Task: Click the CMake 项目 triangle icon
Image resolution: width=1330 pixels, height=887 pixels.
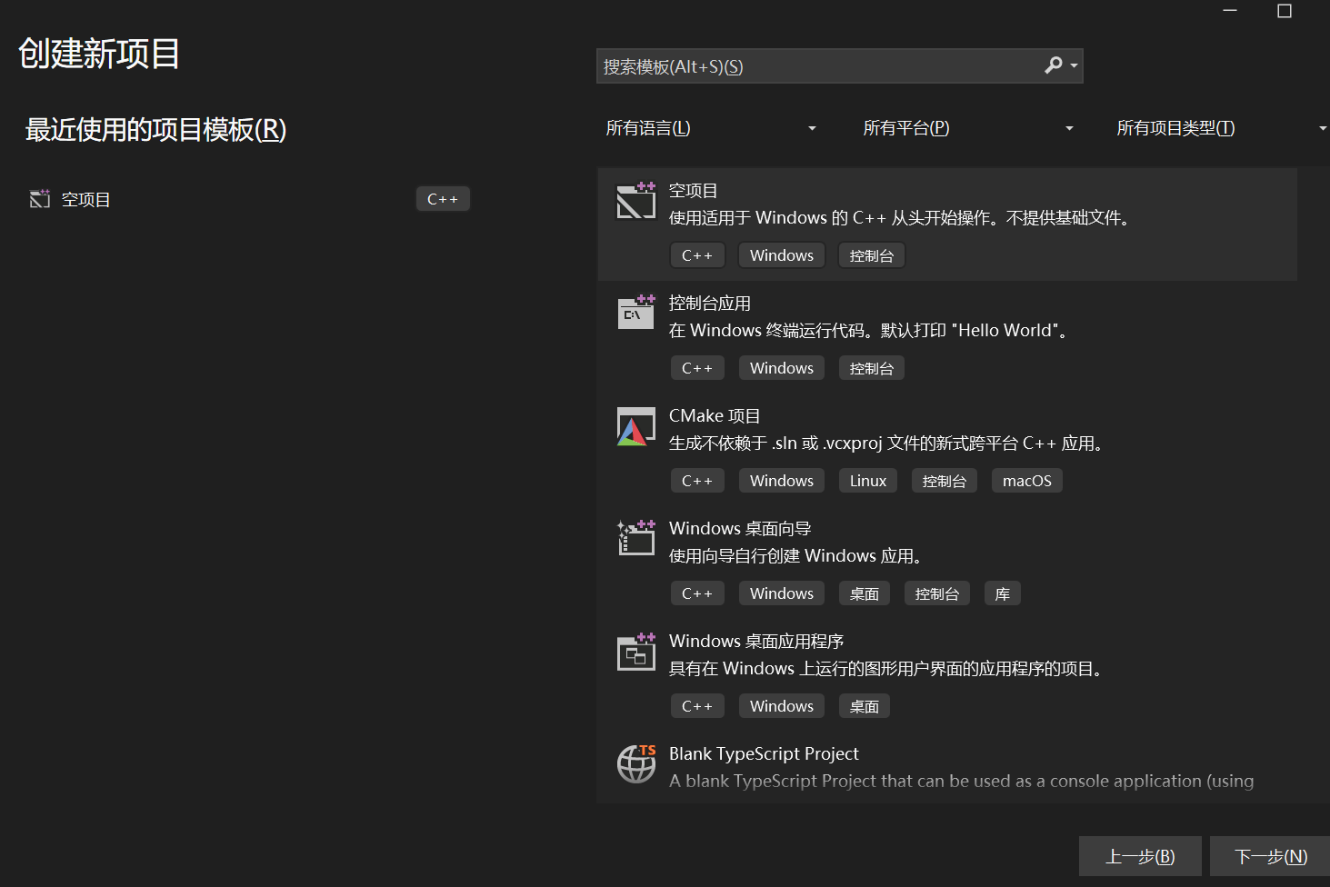Action: tap(635, 426)
